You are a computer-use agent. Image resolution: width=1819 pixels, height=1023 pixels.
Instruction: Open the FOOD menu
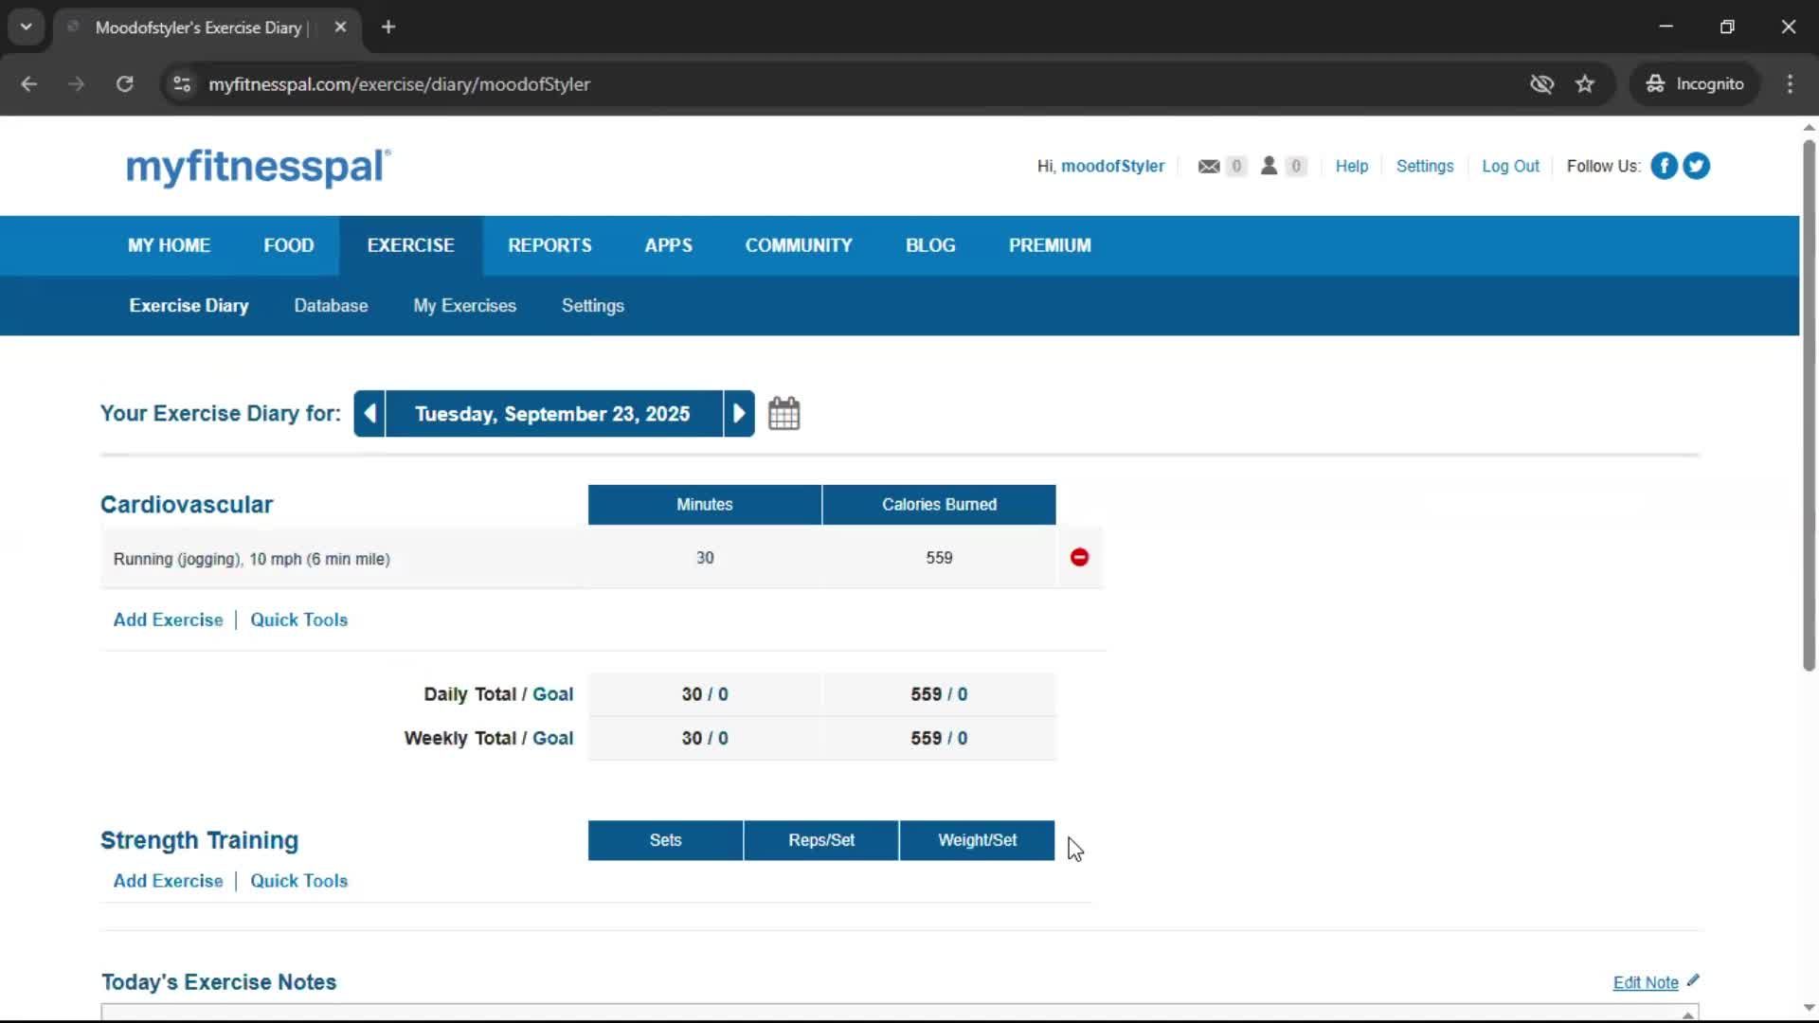click(x=289, y=245)
